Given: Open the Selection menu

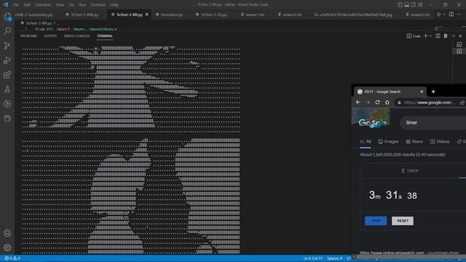Looking at the screenshot, I should 43,5.
